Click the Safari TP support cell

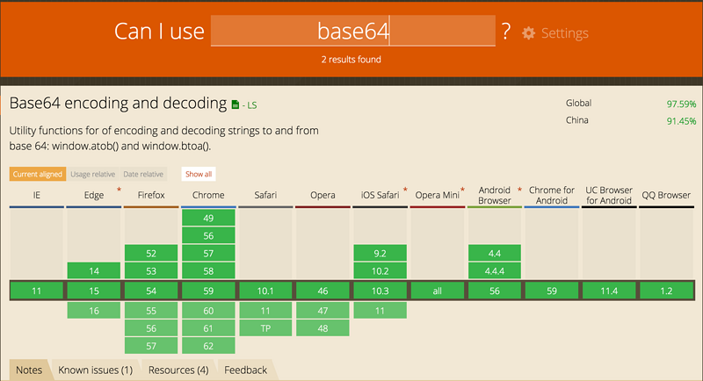[265, 328]
